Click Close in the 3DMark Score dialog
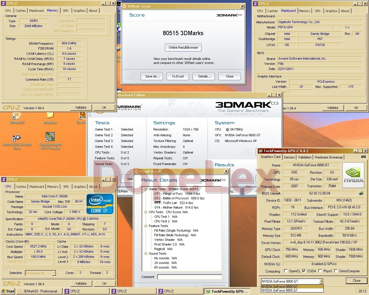 229,76
